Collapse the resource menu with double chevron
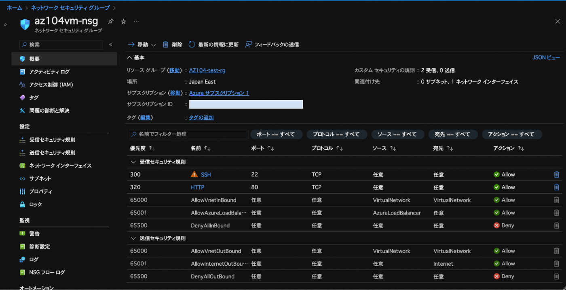The width and height of the screenshot is (566, 290). pos(110,44)
